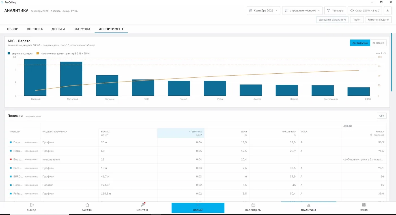Switch to the Деньги tab
The height and width of the screenshot is (215, 396).
point(58,29)
